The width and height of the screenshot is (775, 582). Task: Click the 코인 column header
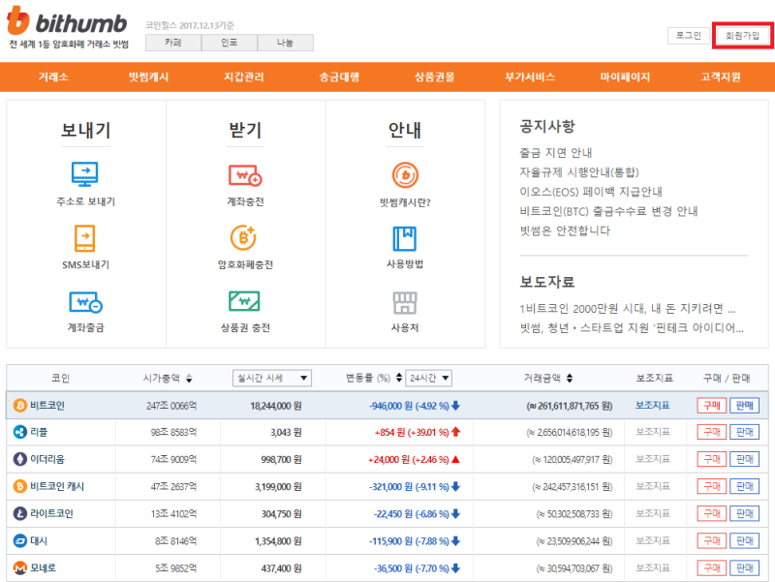[61, 379]
